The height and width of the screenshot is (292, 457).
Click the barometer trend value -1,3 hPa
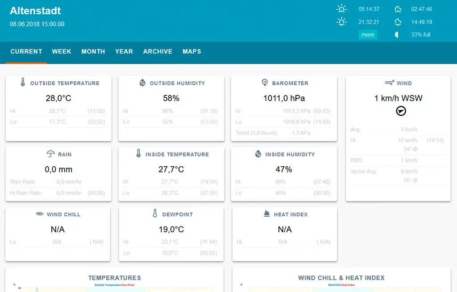(x=300, y=133)
